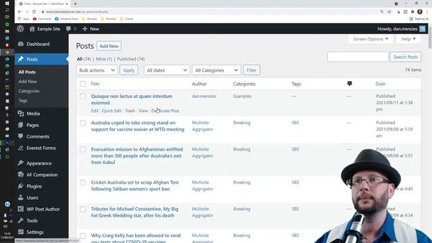
Task: Open the Plugins icon
Action: 21,186
